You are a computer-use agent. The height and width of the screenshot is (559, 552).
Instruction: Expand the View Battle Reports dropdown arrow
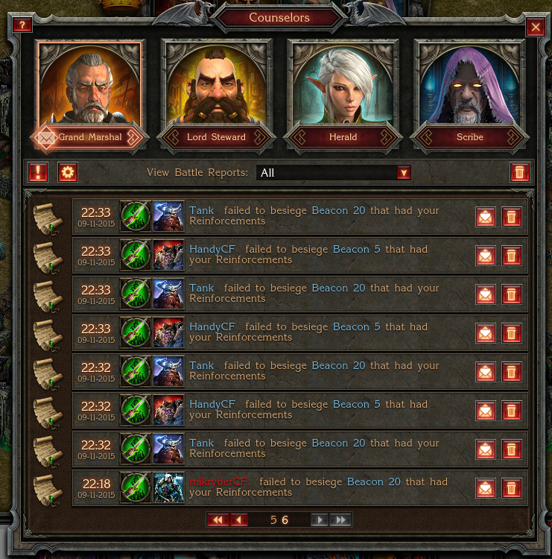click(x=404, y=173)
